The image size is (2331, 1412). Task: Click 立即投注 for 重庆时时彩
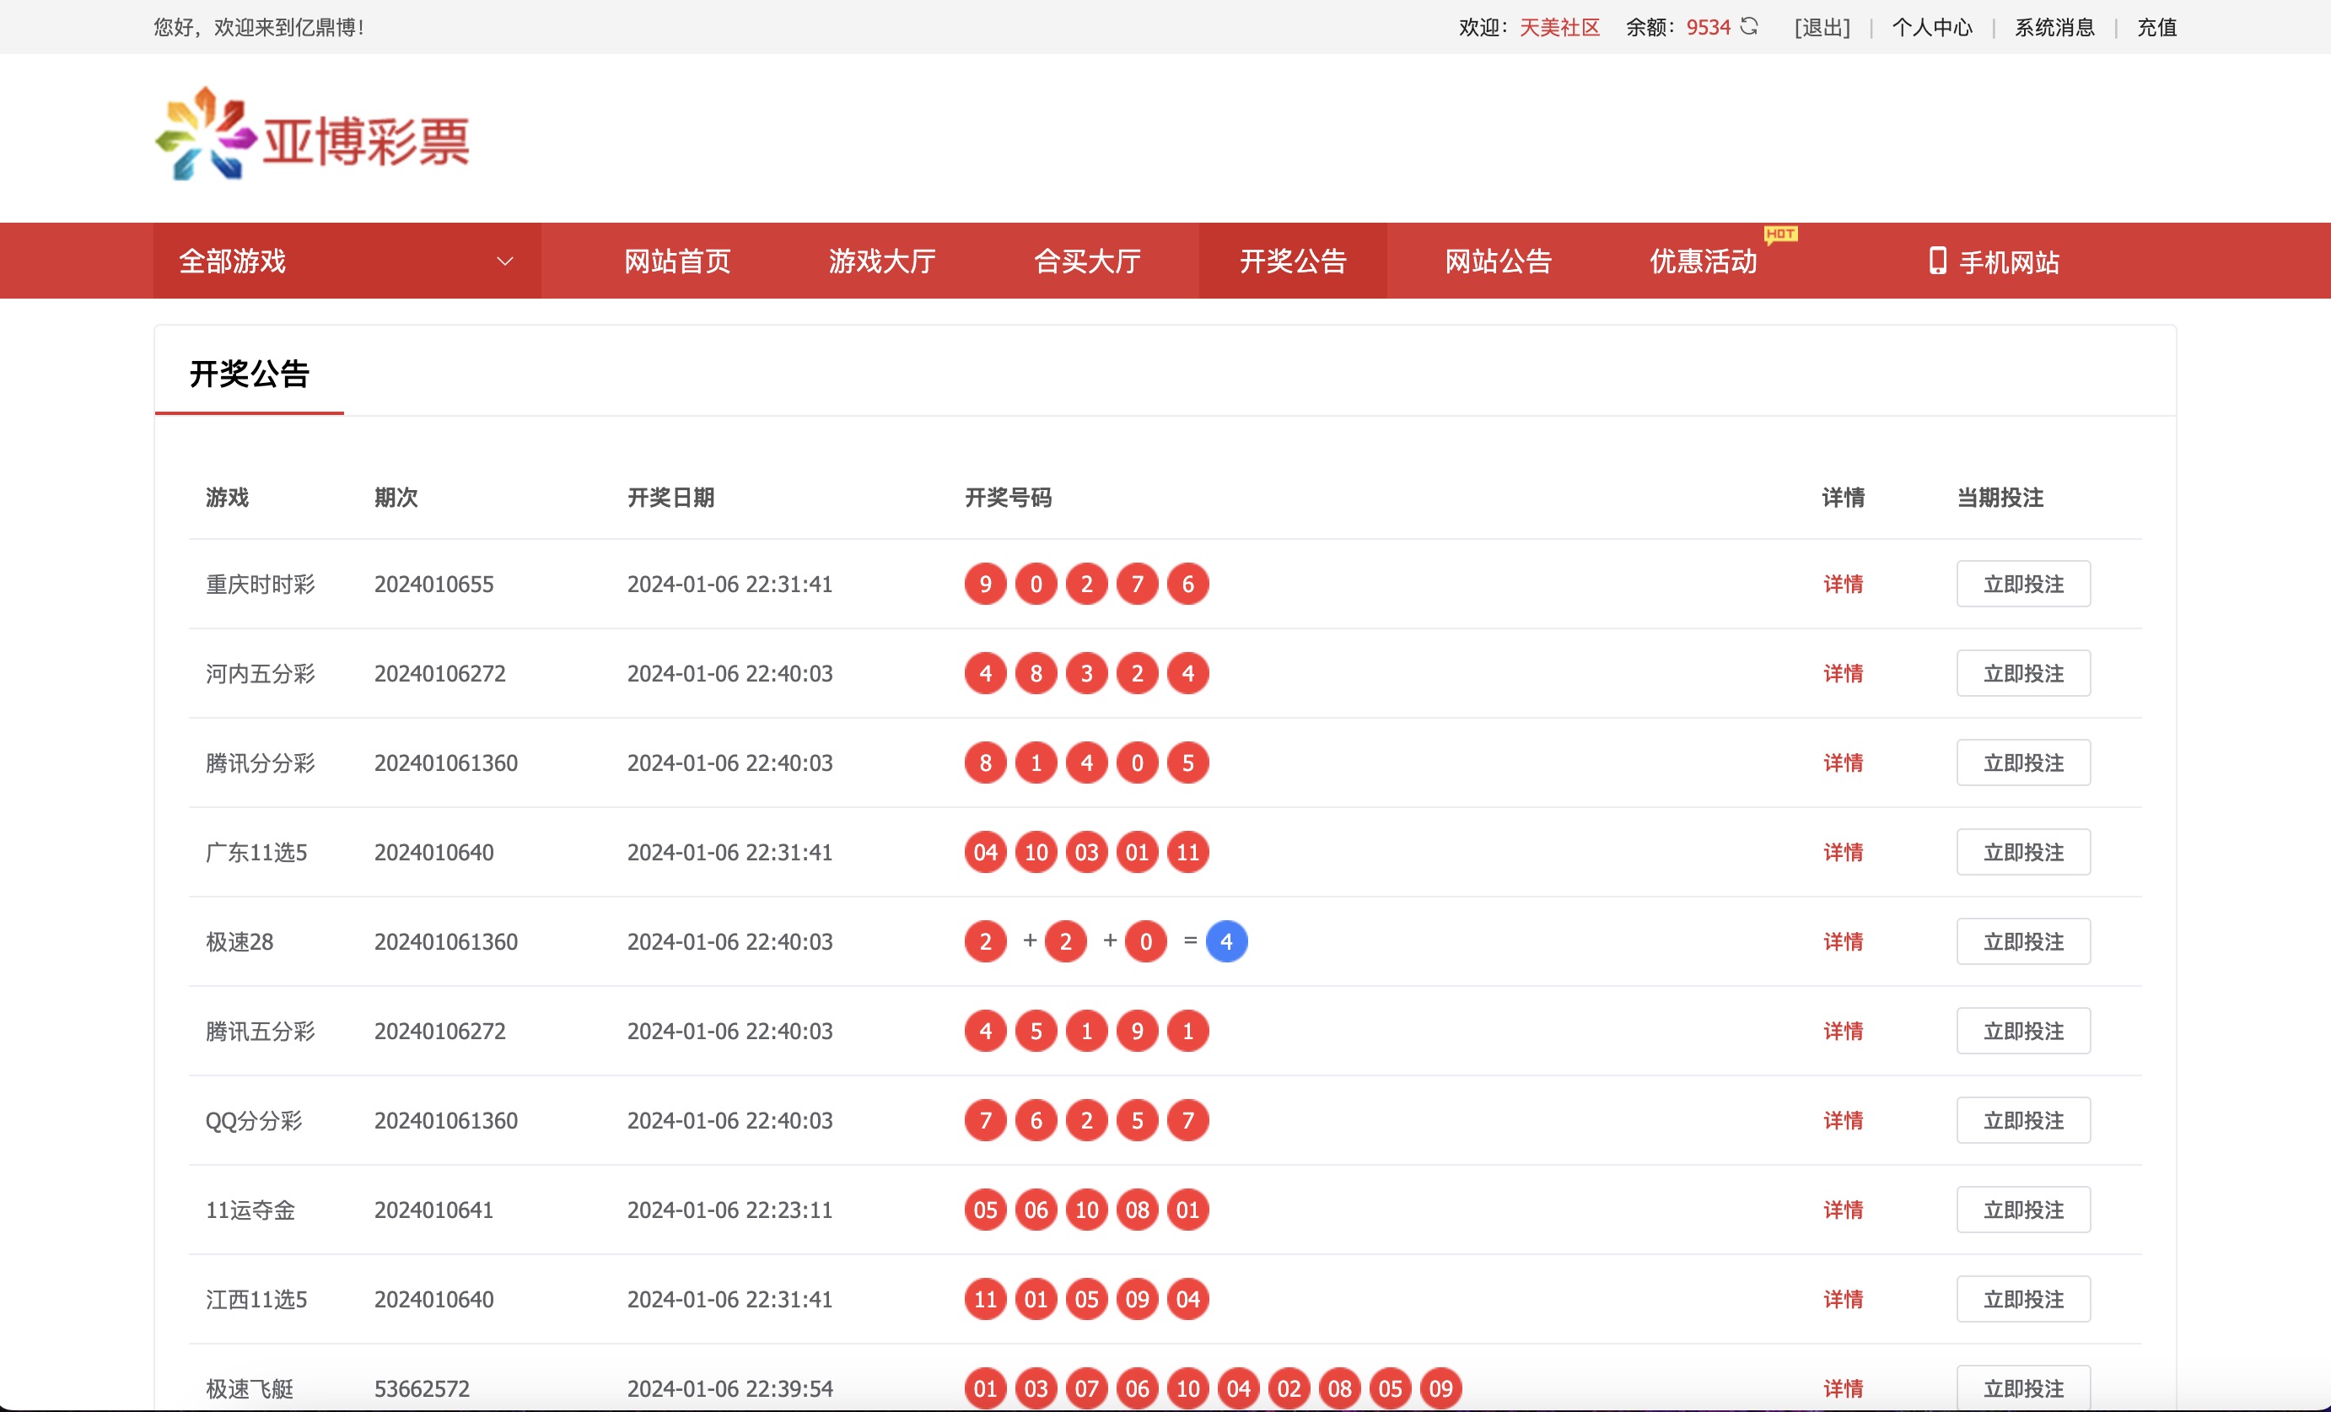tap(2023, 584)
